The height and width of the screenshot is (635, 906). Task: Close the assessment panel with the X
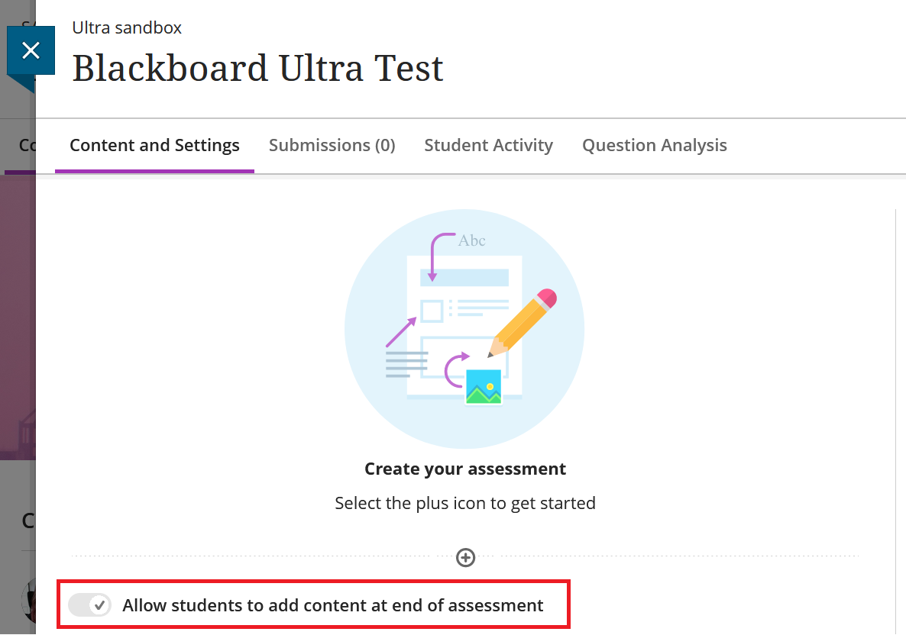pyautogui.click(x=31, y=50)
